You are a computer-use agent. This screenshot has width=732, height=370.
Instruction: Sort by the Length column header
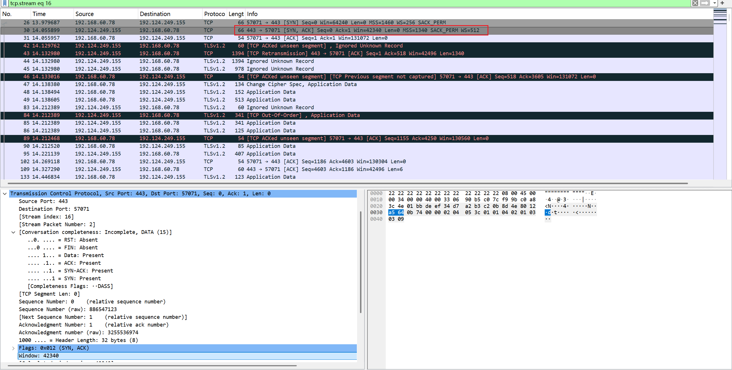coord(236,14)
